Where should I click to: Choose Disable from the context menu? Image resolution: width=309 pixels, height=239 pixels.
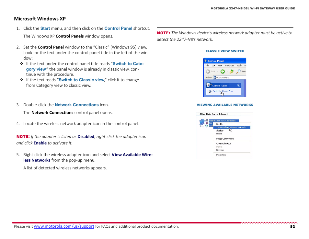[232, 124]
